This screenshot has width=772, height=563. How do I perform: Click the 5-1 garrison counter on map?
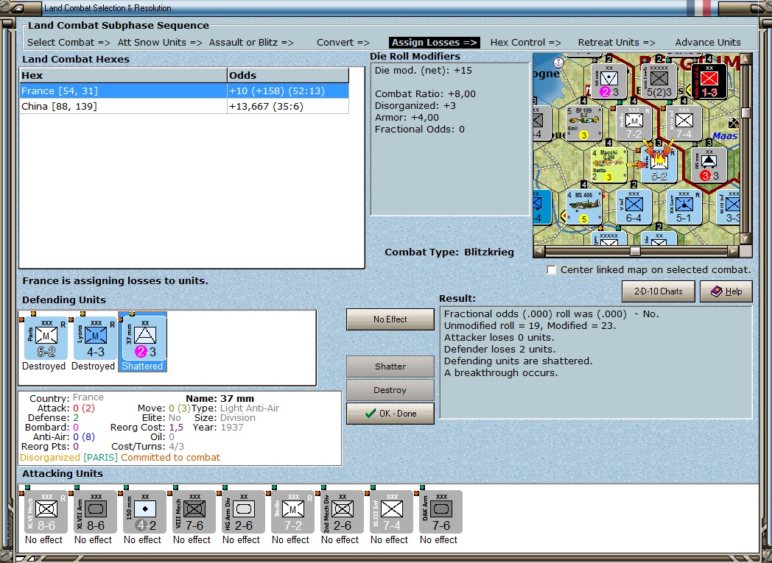click(684, 207)
